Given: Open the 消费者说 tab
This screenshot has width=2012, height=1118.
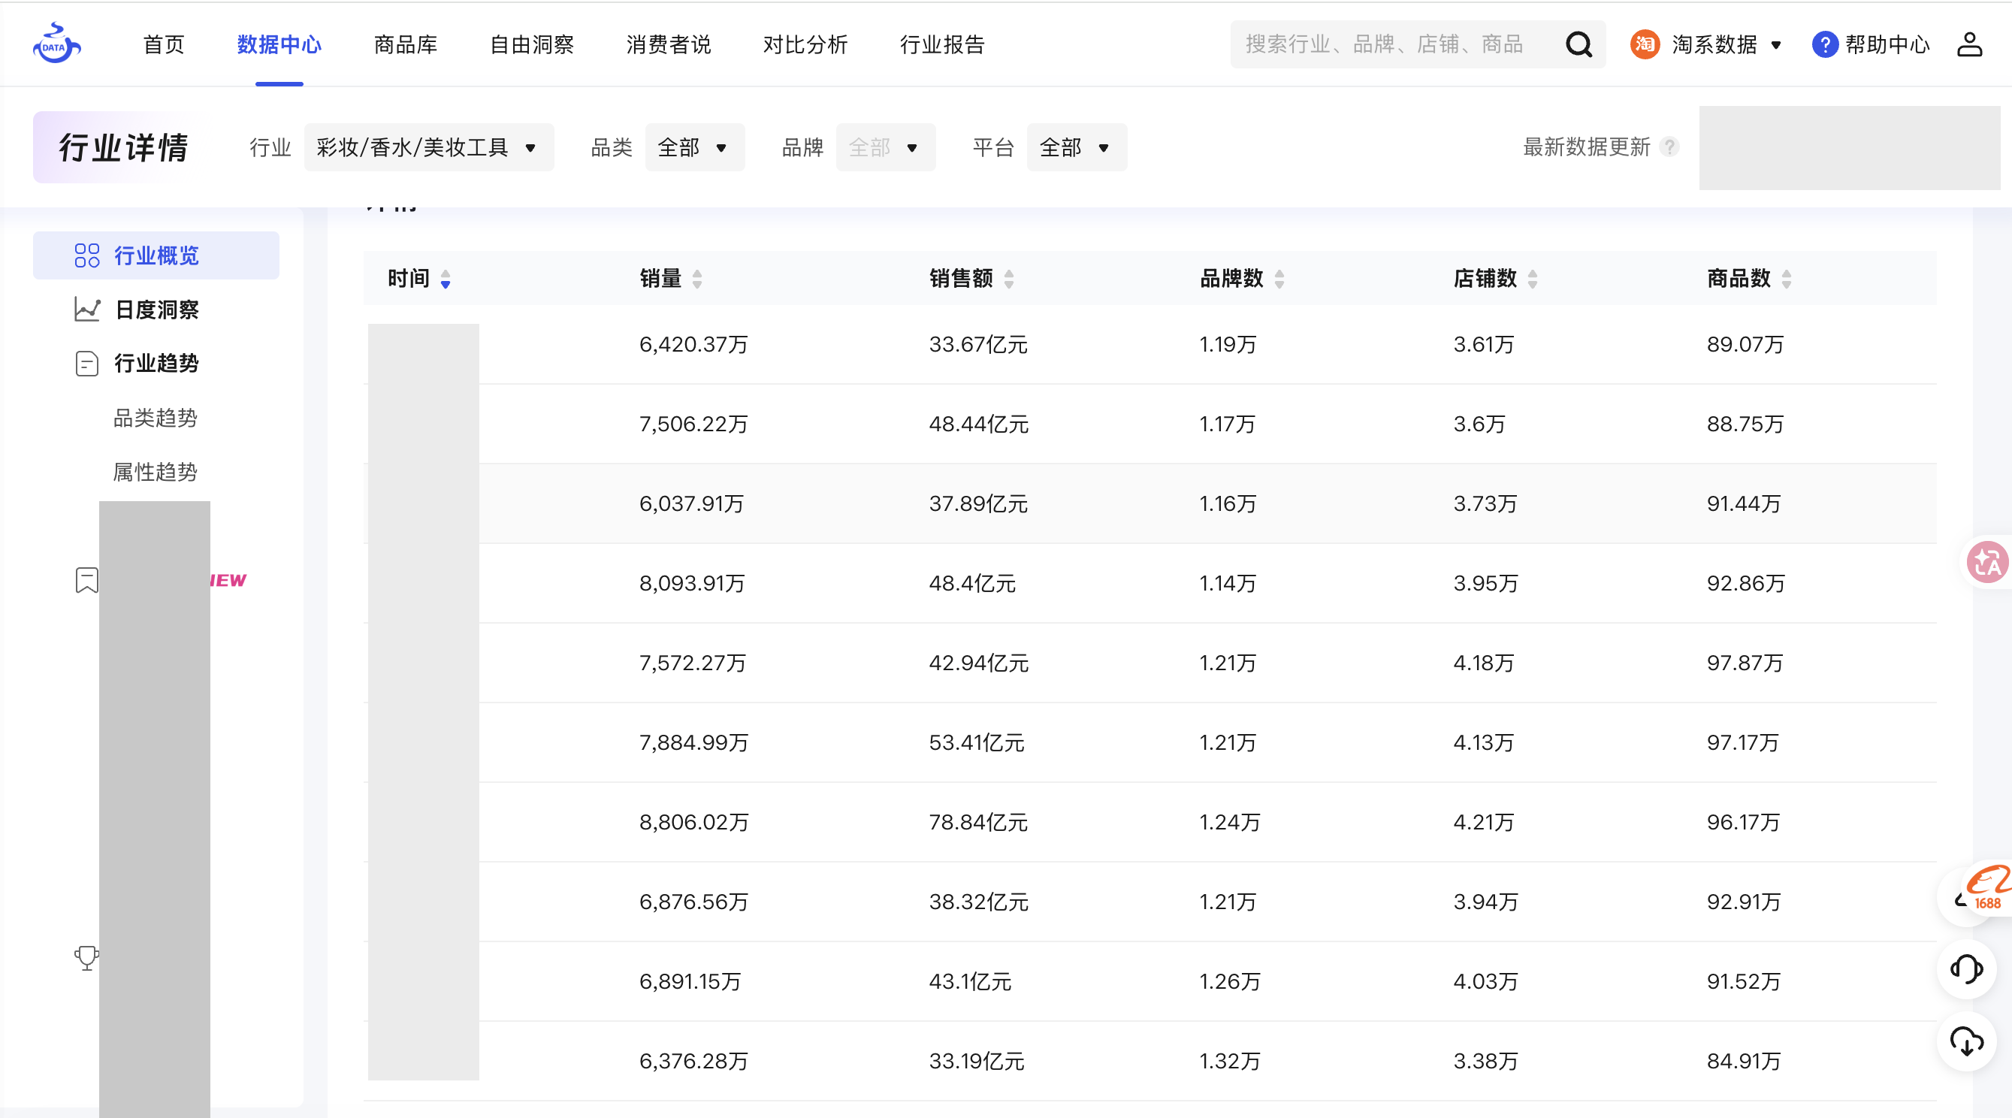Looking at the screenshot, I should (x=669, y=44).
